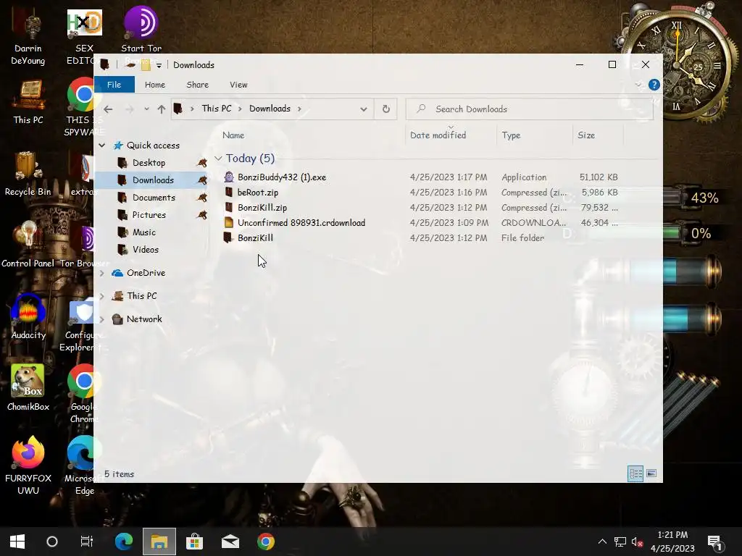
Task: Open the SEX EDITOR HxD shortcut
Action: [84, 38]
